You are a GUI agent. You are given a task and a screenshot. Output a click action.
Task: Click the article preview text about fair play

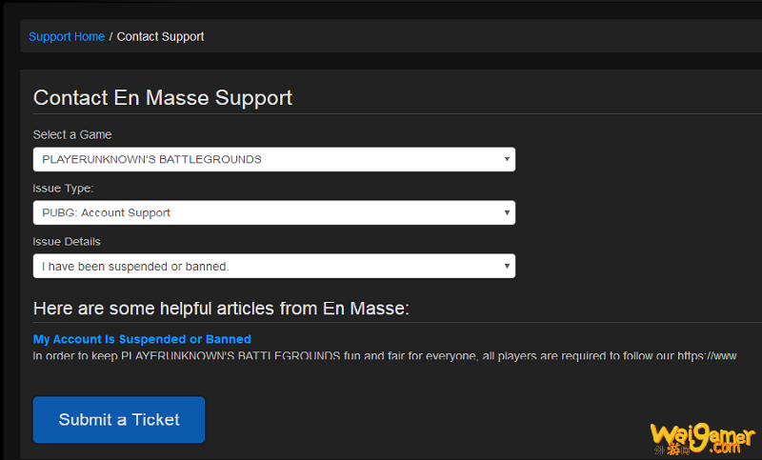tap(385, 356)
